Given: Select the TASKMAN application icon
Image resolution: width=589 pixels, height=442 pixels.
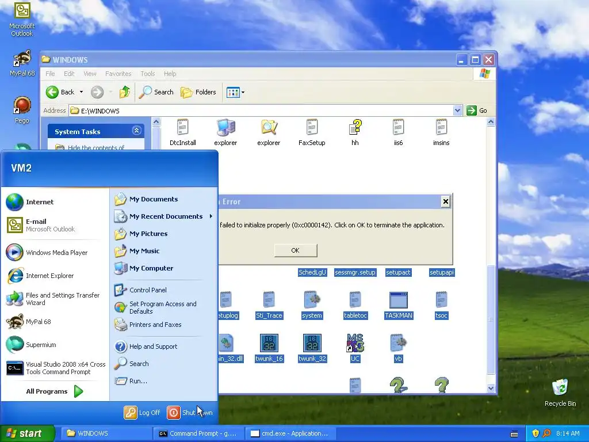Looking at the screenshot, I should [398, 305].
